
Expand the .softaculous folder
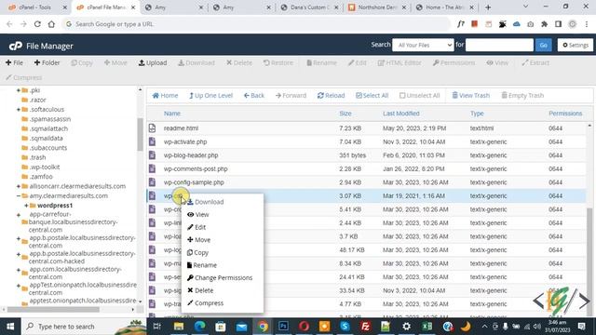[19, 110]
